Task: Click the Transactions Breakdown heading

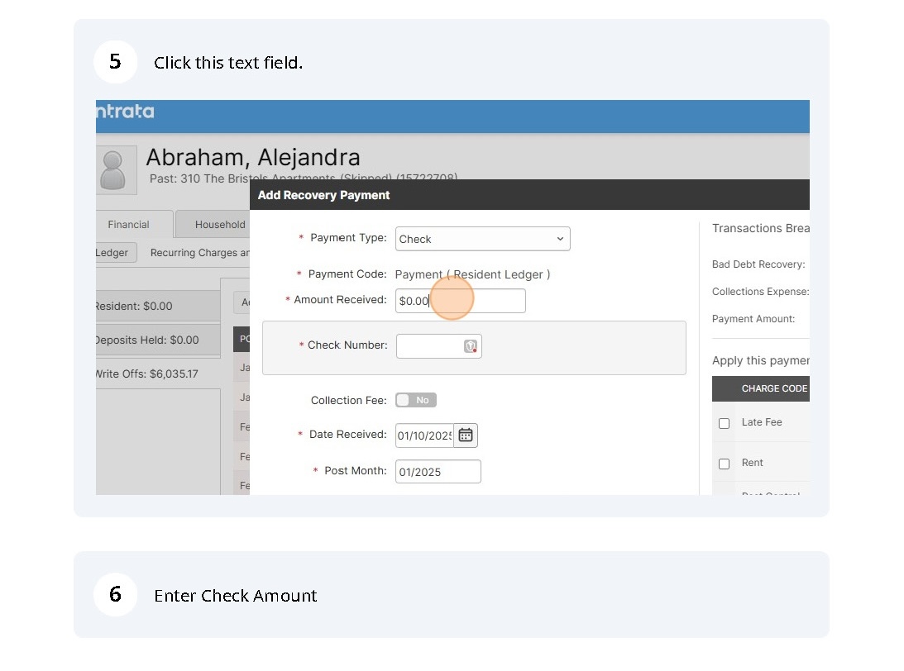Action: 760,228
